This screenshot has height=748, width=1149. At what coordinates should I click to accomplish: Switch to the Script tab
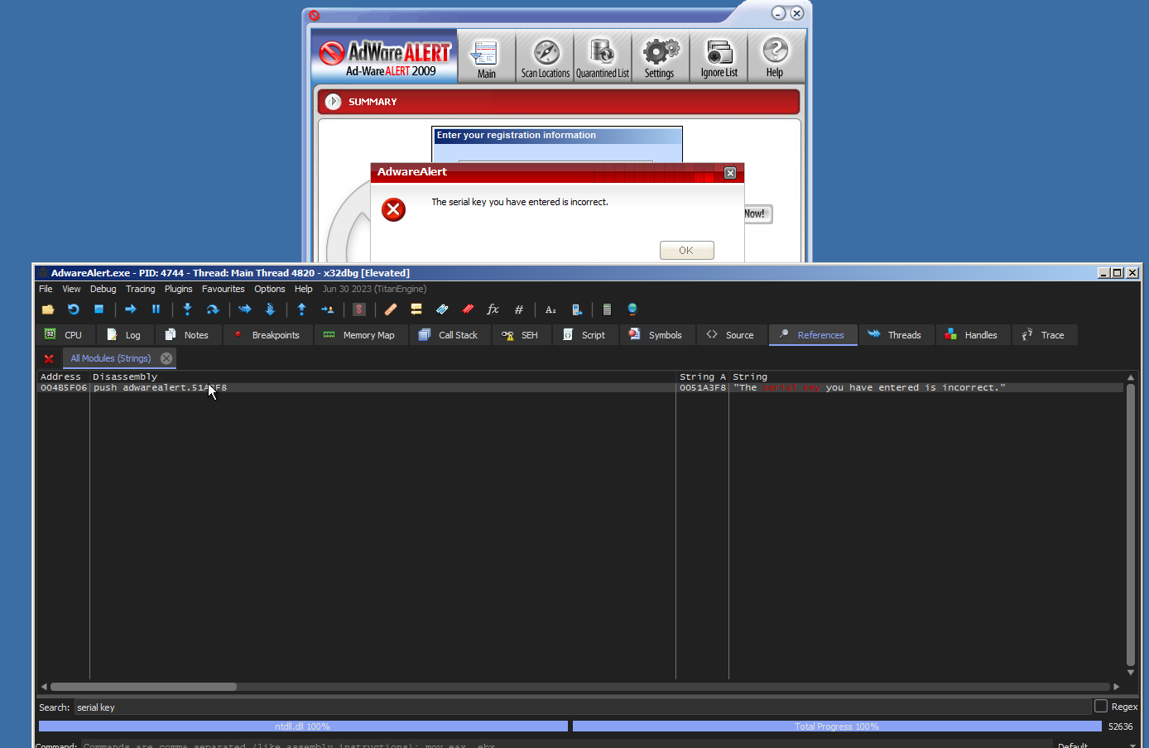pyautogui.click(x=584, y=335)
